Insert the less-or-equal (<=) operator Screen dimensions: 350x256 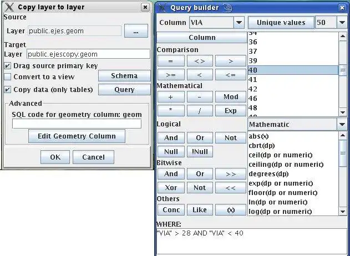click(x=231, y=75)
